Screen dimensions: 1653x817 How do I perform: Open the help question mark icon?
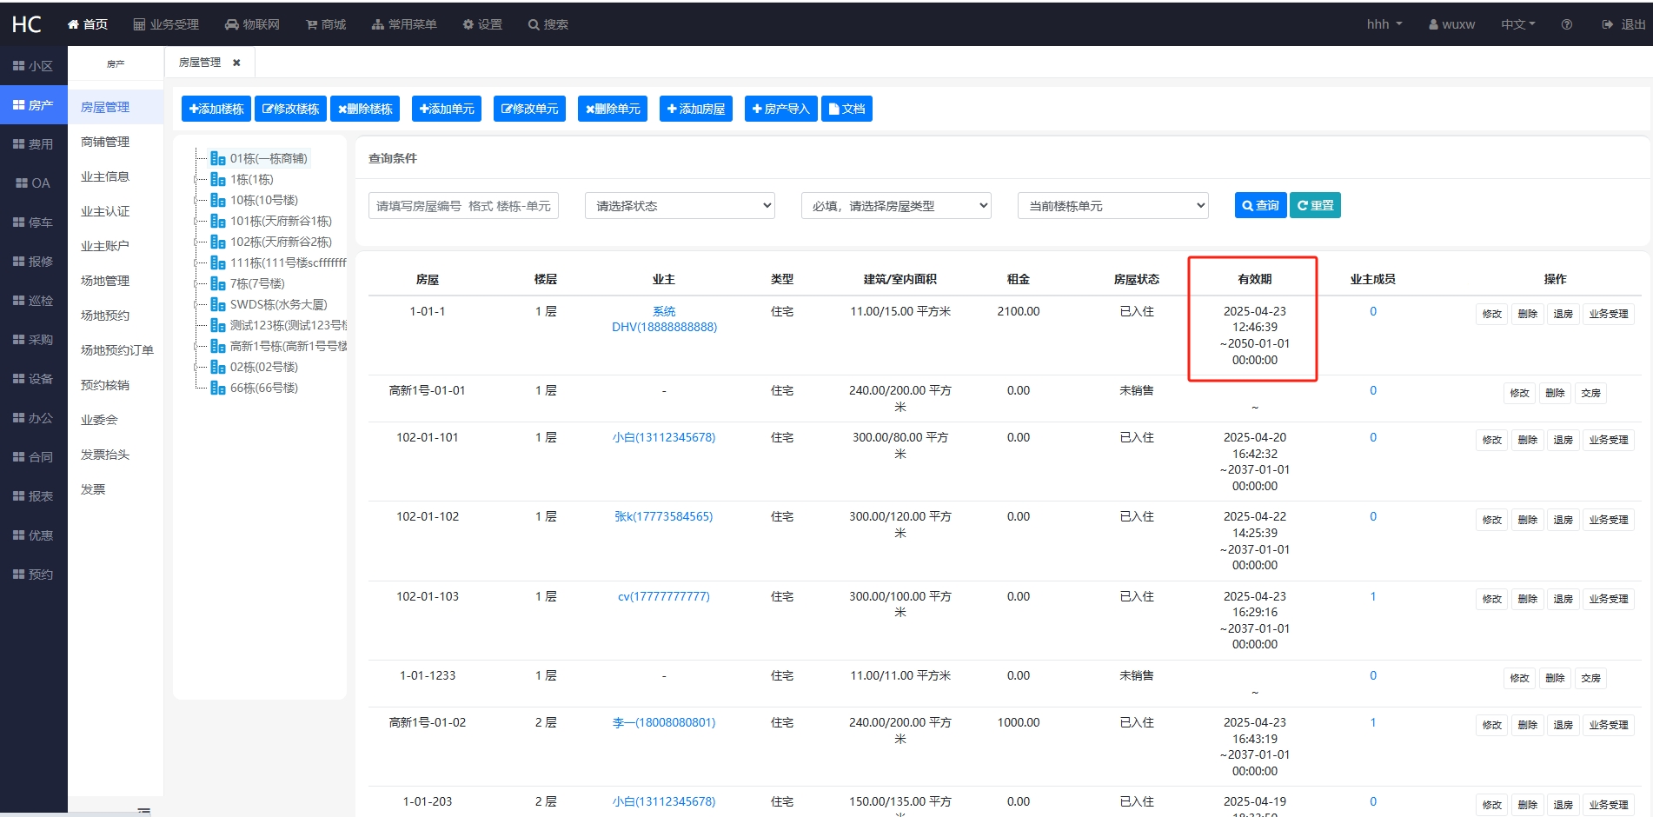pyautogui.click(x=1566, y=24)
